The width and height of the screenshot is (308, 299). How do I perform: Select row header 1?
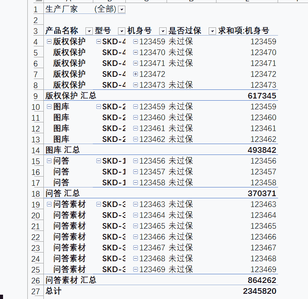[36, 9]
